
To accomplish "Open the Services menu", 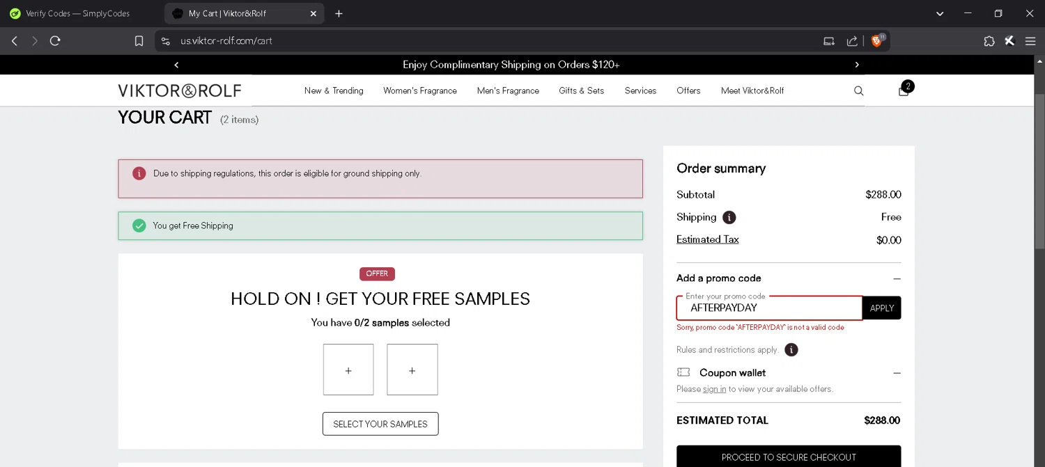I will point(640,90).
